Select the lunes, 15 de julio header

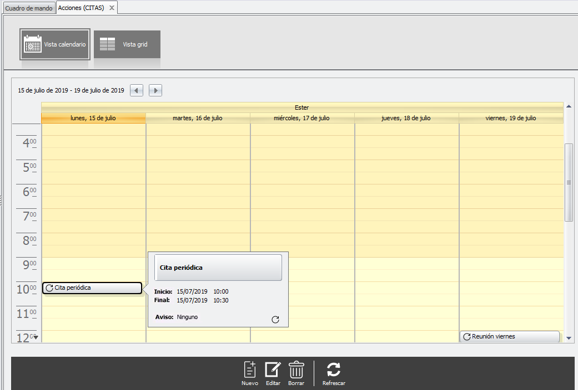coord(93,118)
